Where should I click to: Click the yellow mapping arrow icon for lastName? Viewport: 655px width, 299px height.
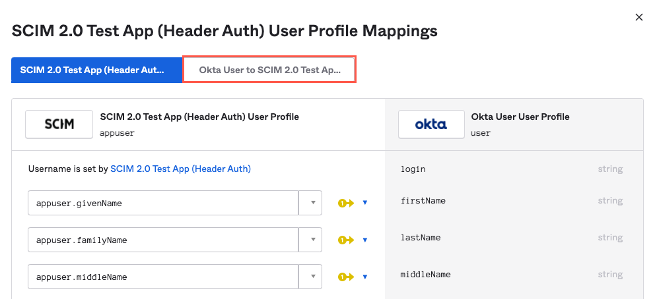346,240
